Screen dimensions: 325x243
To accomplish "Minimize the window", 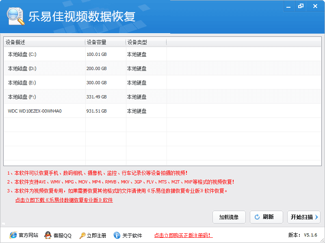I will [288, 6].
